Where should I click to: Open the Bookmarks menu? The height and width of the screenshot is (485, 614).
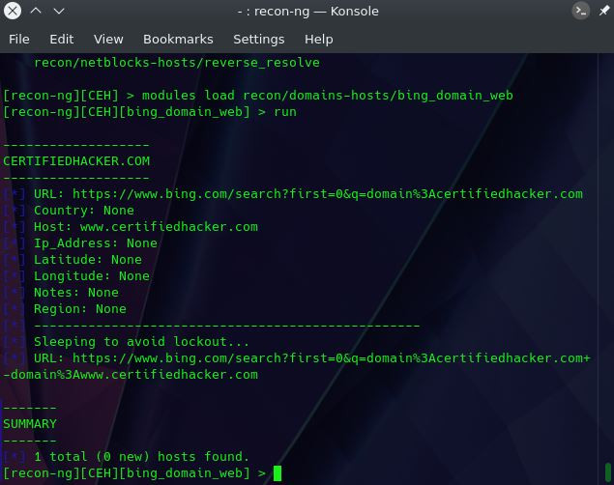(178, 39)
